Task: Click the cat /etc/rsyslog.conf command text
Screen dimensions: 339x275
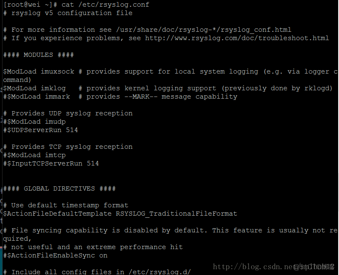Action: 105,5
